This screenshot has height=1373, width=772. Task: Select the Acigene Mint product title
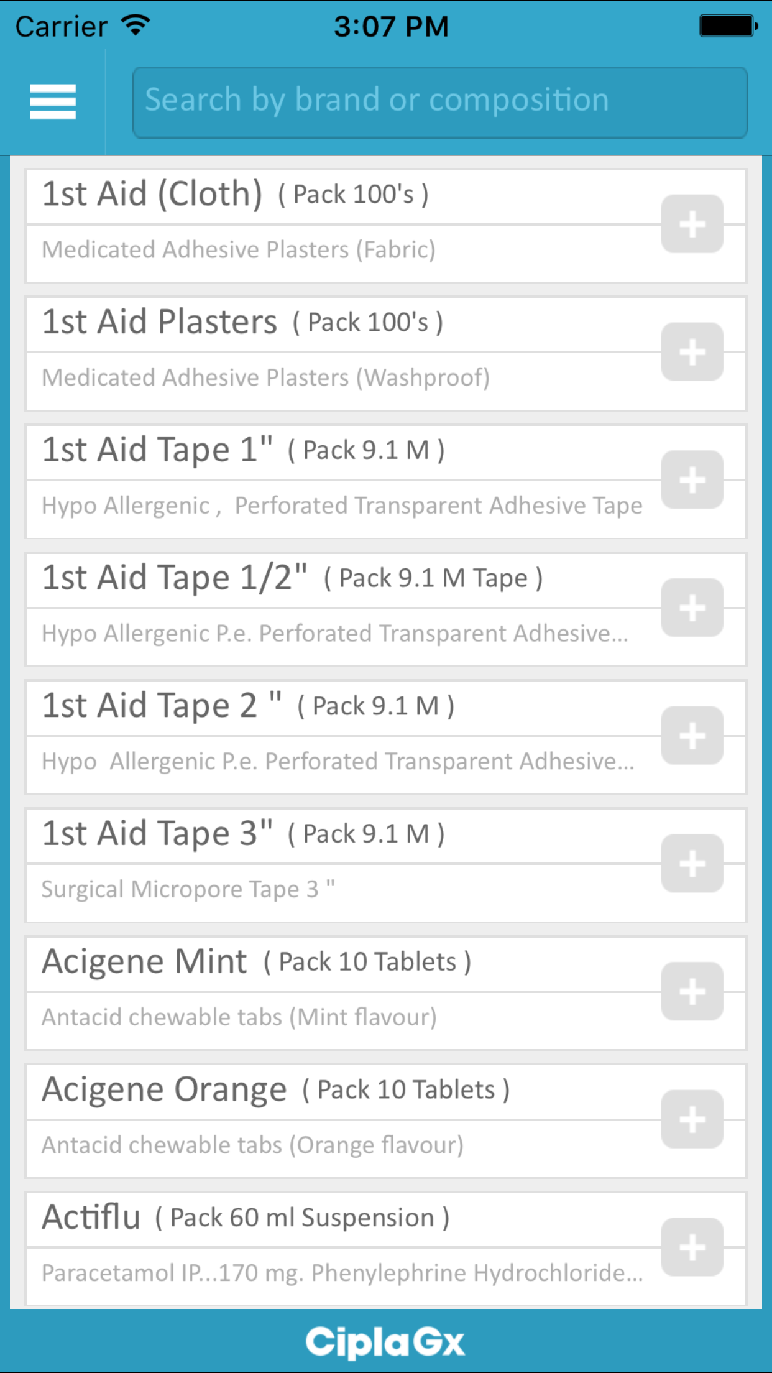tap(144, 961)
